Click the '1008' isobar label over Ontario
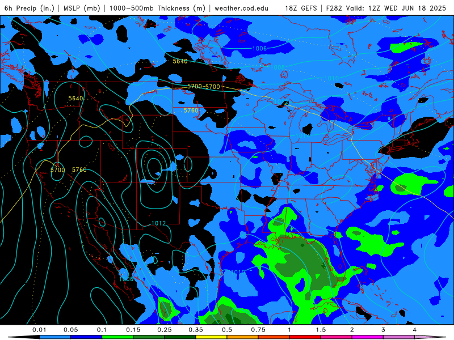The height and width of the screenshot is (340, 454). pyautogui.click(x=278, y=67)
